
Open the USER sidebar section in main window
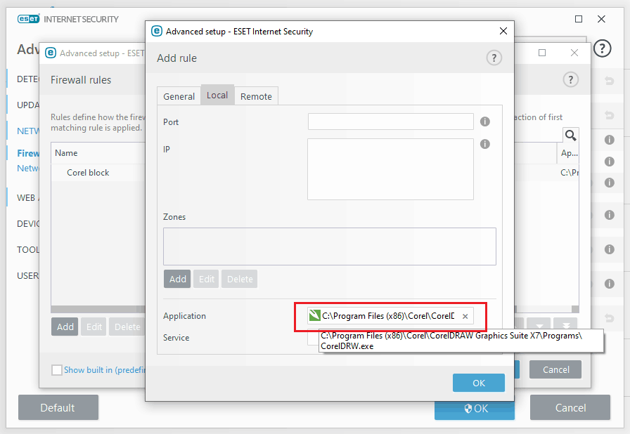[x=27, y=275]
